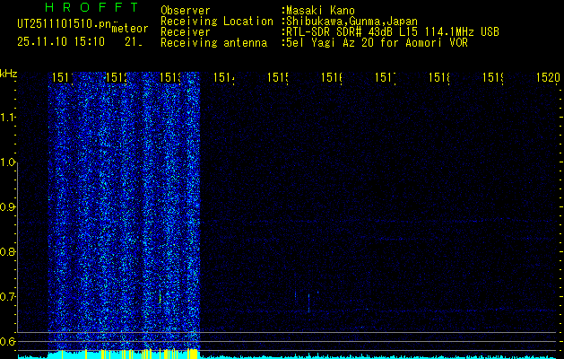Select observer name Masaki Kano
The image size is (564, 359).
(x=320, y=11)
